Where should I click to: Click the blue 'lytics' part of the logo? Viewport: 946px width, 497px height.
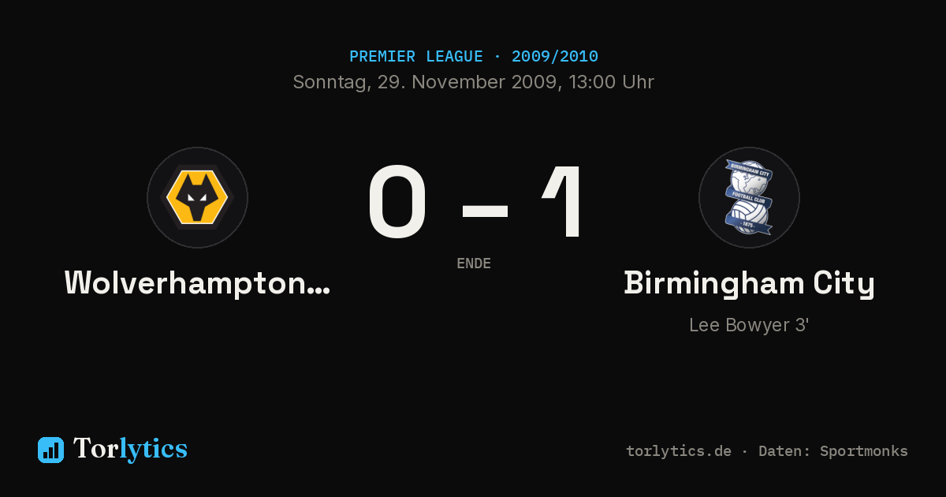[x=153, y=450]
